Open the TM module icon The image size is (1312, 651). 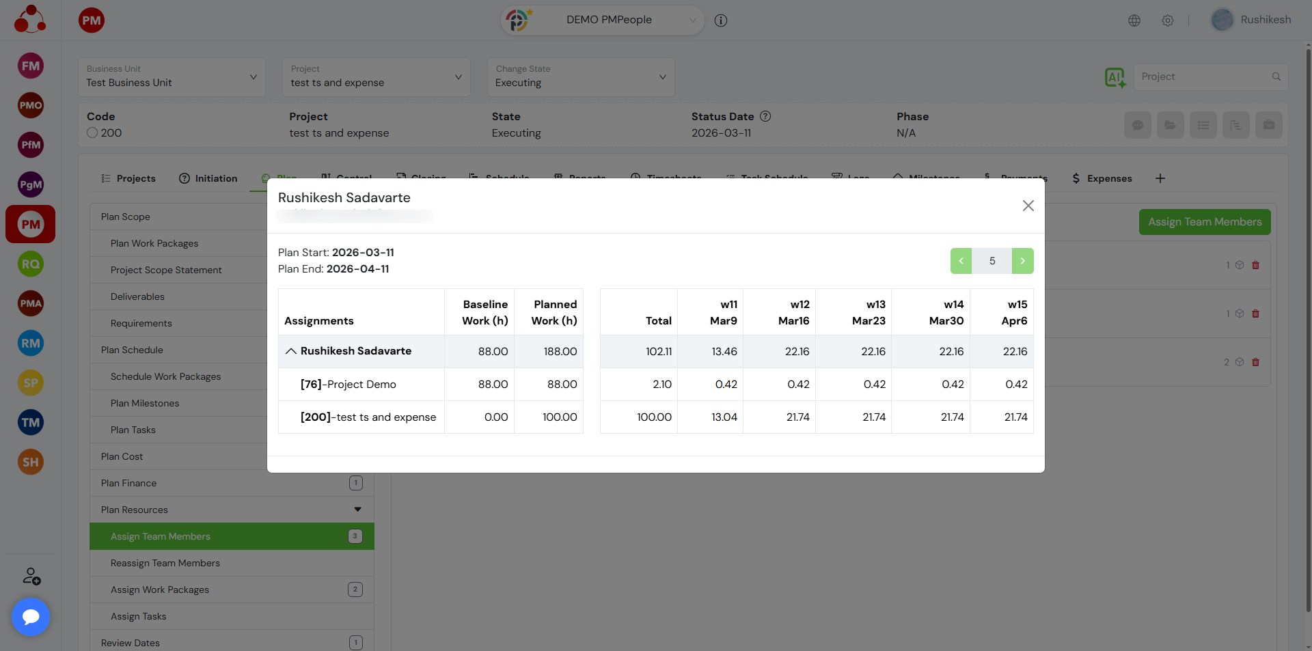(31, 422)
